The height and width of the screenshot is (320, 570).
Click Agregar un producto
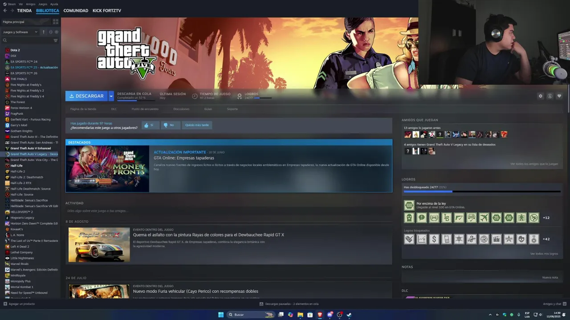[x=19, y=304]
